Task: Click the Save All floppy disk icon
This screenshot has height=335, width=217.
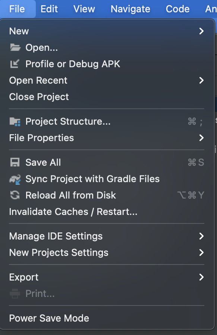Action: (x=15, y=162)
